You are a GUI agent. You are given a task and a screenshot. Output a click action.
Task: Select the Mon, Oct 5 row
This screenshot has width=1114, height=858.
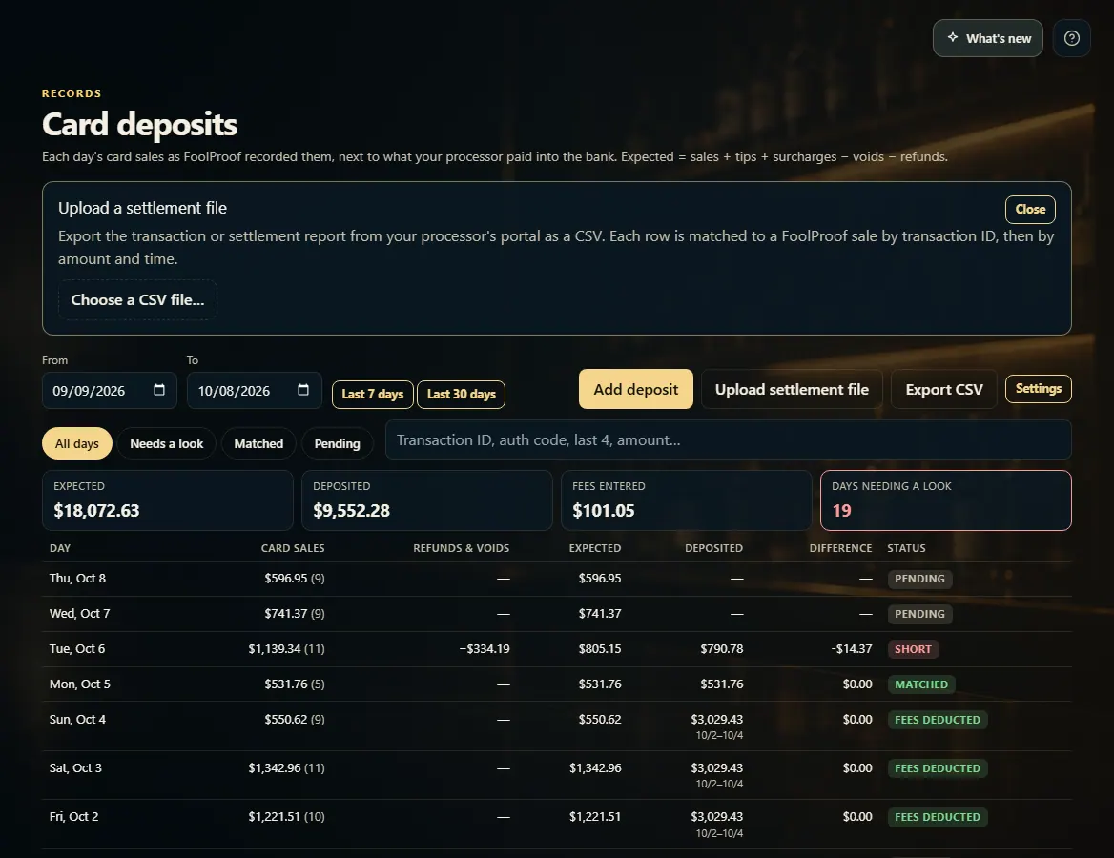[556, 684]
